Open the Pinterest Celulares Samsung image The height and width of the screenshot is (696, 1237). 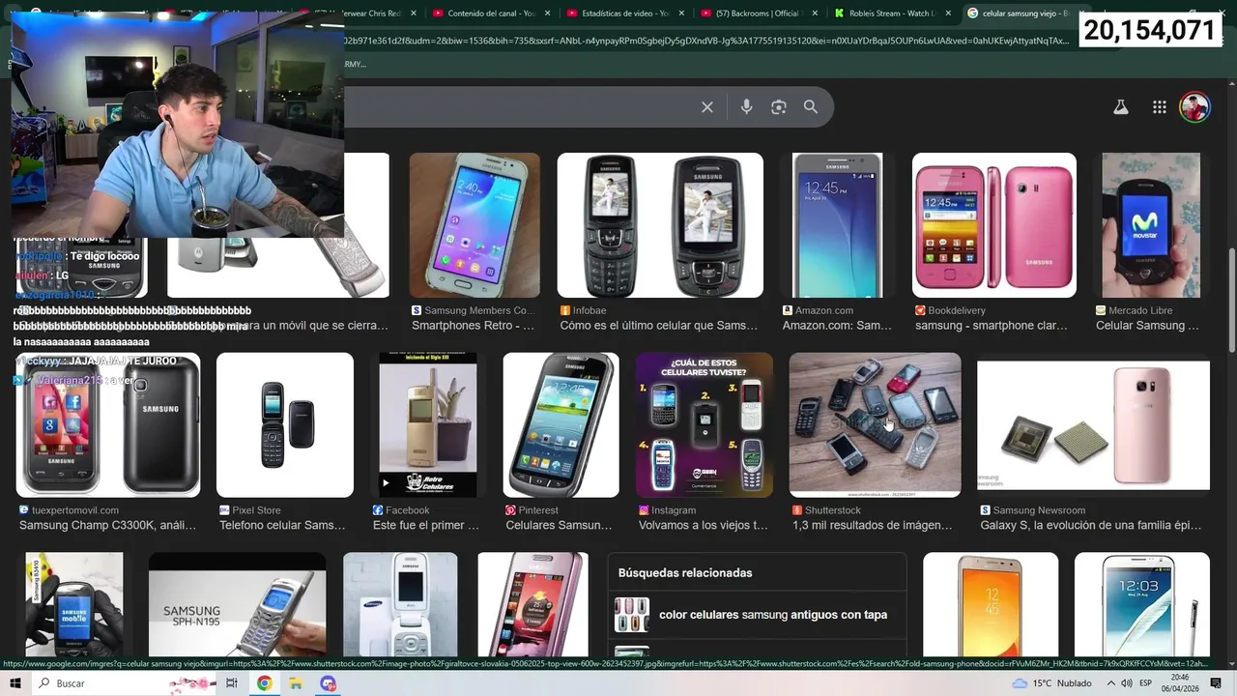point(561,425)
